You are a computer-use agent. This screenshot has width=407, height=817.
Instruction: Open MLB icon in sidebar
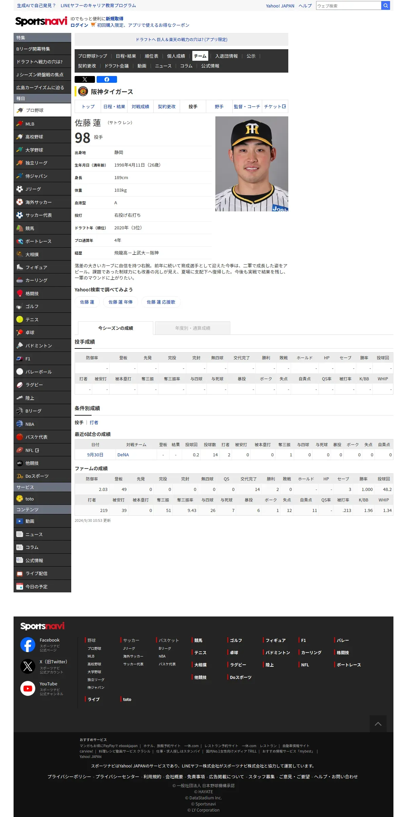coord(20,124)
